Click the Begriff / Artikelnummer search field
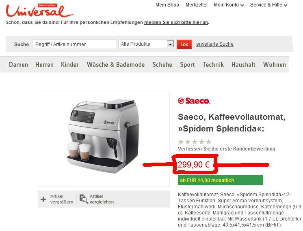This screenshot has height=231, width=303. pos(75,44)
